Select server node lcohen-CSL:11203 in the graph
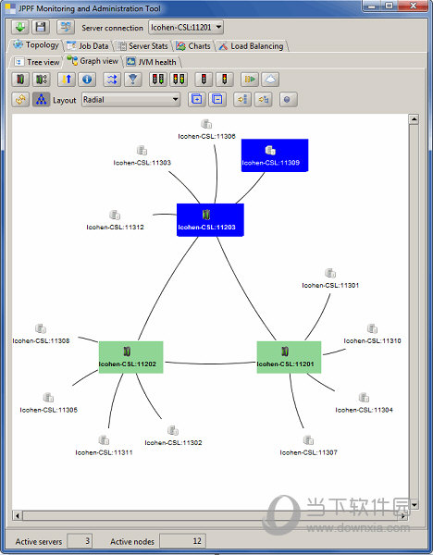The image size is (433, 555). pyautogui.click(x=210, y=220)
